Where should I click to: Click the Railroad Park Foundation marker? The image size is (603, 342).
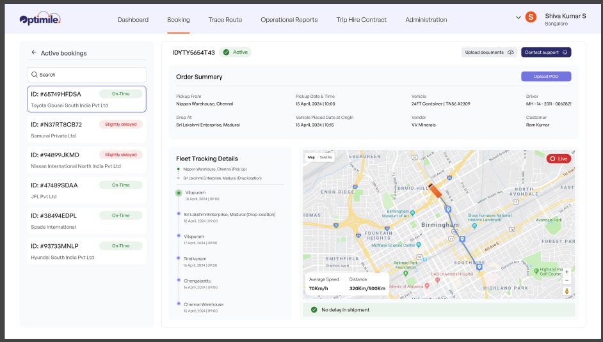pyautogui.click(x=405, y=274)
